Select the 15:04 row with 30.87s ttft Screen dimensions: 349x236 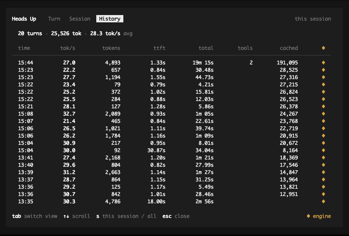171,150
